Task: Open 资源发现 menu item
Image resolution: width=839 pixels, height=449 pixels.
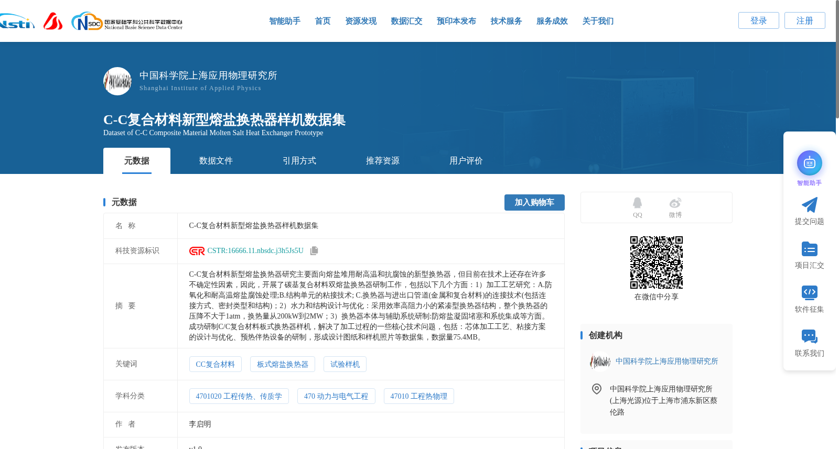Action: (x=361, y=21)
